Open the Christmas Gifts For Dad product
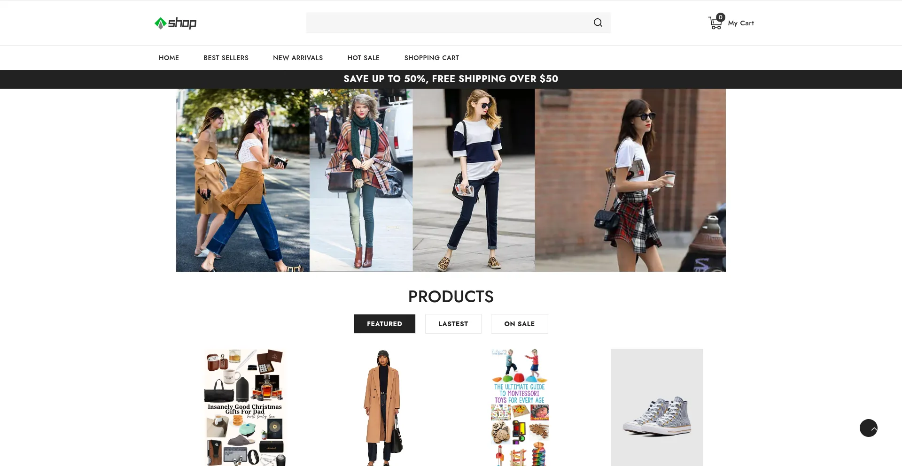The image size is (902, 466). pos(245,407)
